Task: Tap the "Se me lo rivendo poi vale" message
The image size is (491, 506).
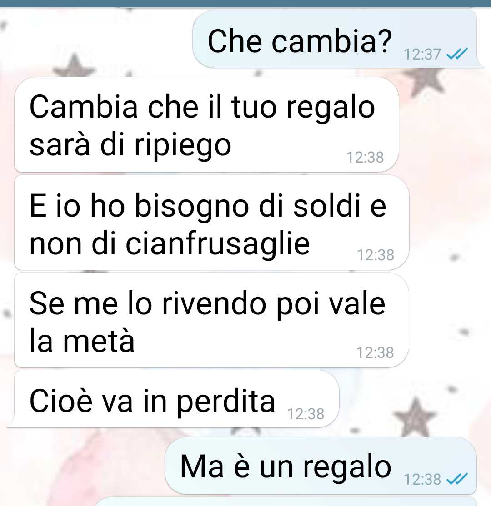Action: tap(212, 320)
